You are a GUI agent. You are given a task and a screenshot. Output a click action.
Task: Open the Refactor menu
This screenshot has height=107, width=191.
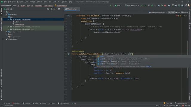(39, 2)
